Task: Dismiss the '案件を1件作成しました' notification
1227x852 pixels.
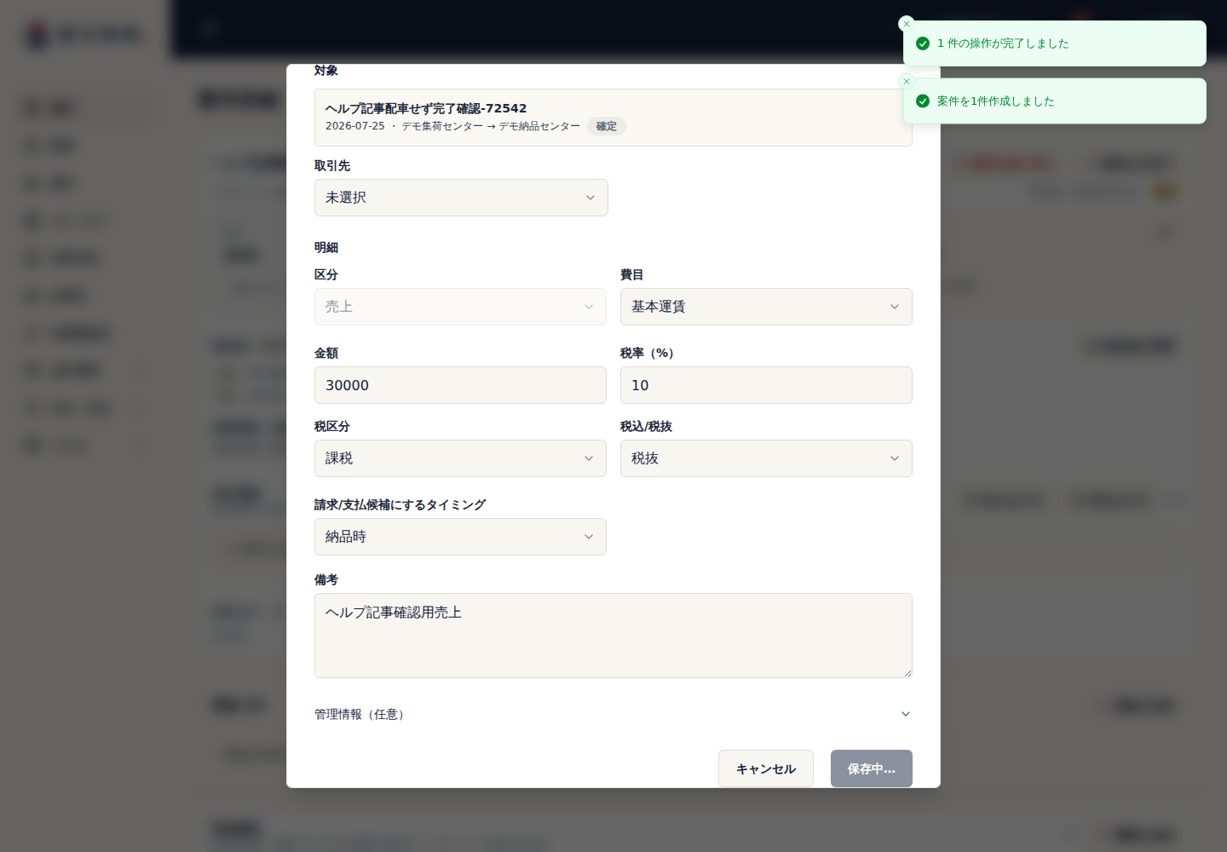Action: pyautogui.click(x=907, y=82)
